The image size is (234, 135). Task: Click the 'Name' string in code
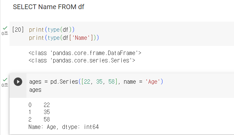coord(81,38)
